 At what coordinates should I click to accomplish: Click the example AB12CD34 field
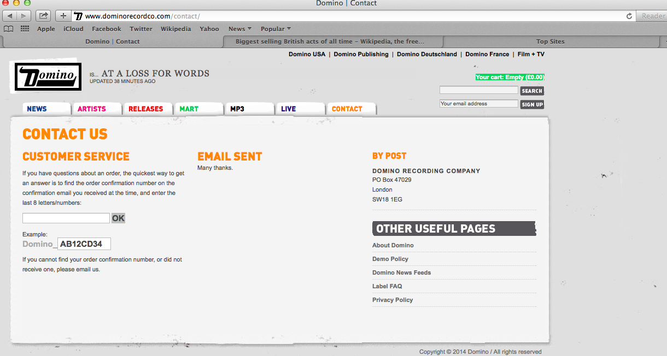84,244
